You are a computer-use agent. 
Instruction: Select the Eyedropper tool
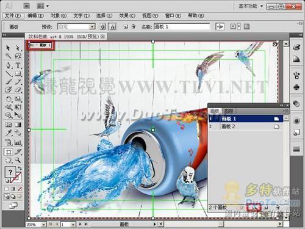click(x=9, y=133)
